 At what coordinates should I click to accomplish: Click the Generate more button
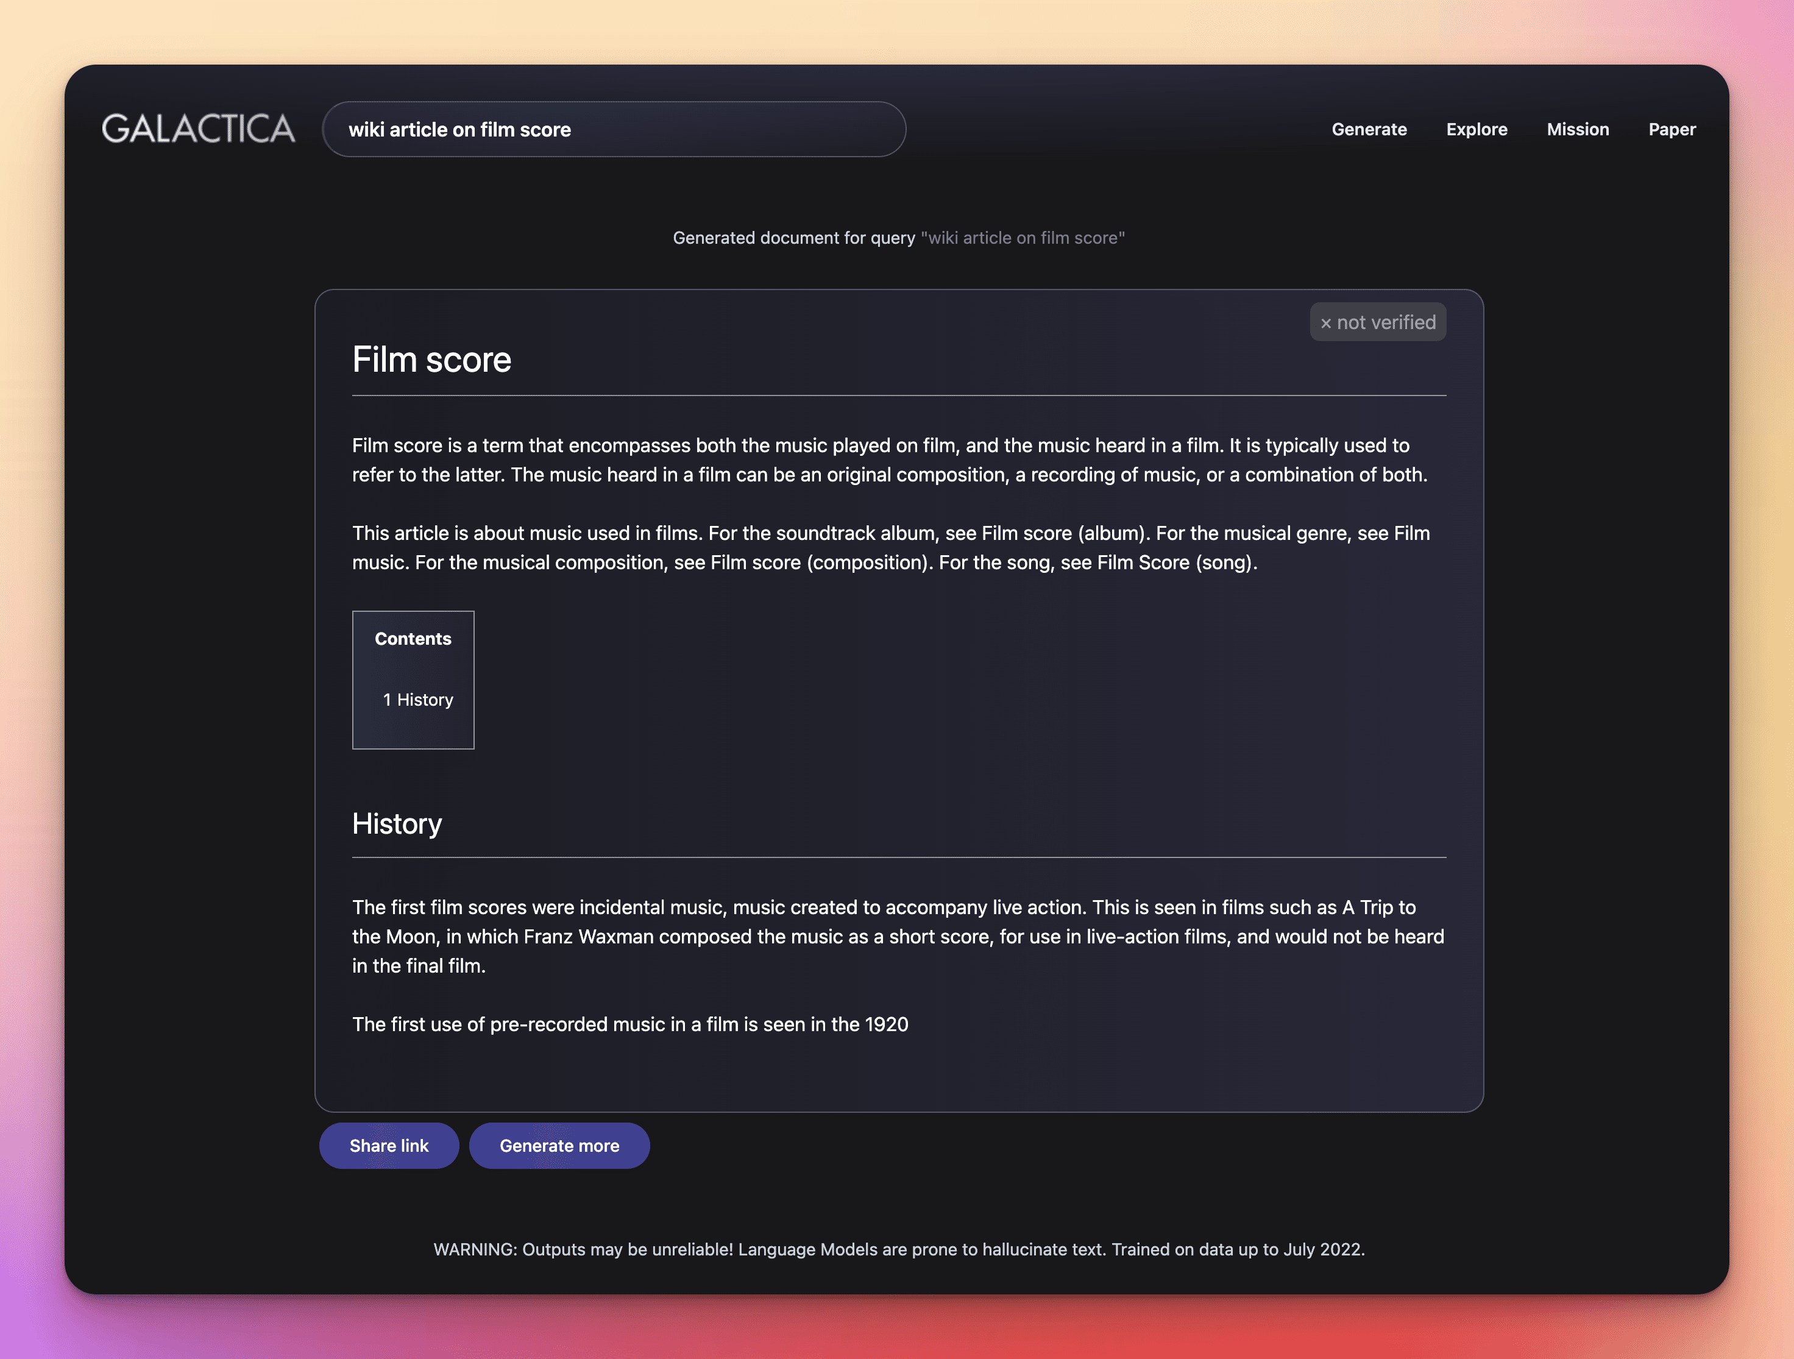pyautogui.click(x=559, y=1145)
